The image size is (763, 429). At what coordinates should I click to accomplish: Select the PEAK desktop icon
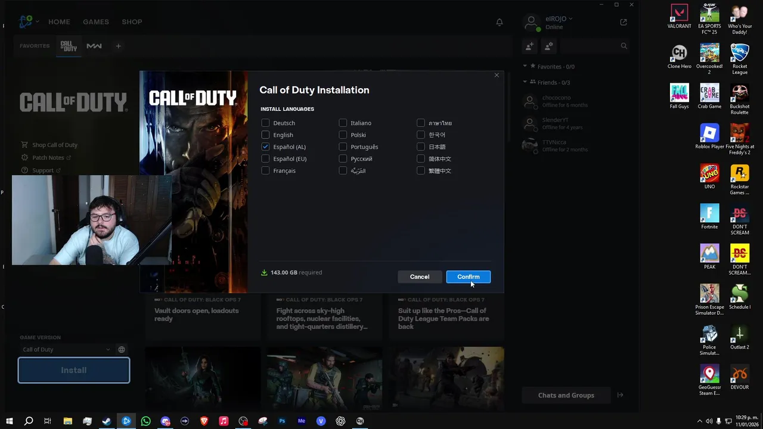click(x=709, y=256)
